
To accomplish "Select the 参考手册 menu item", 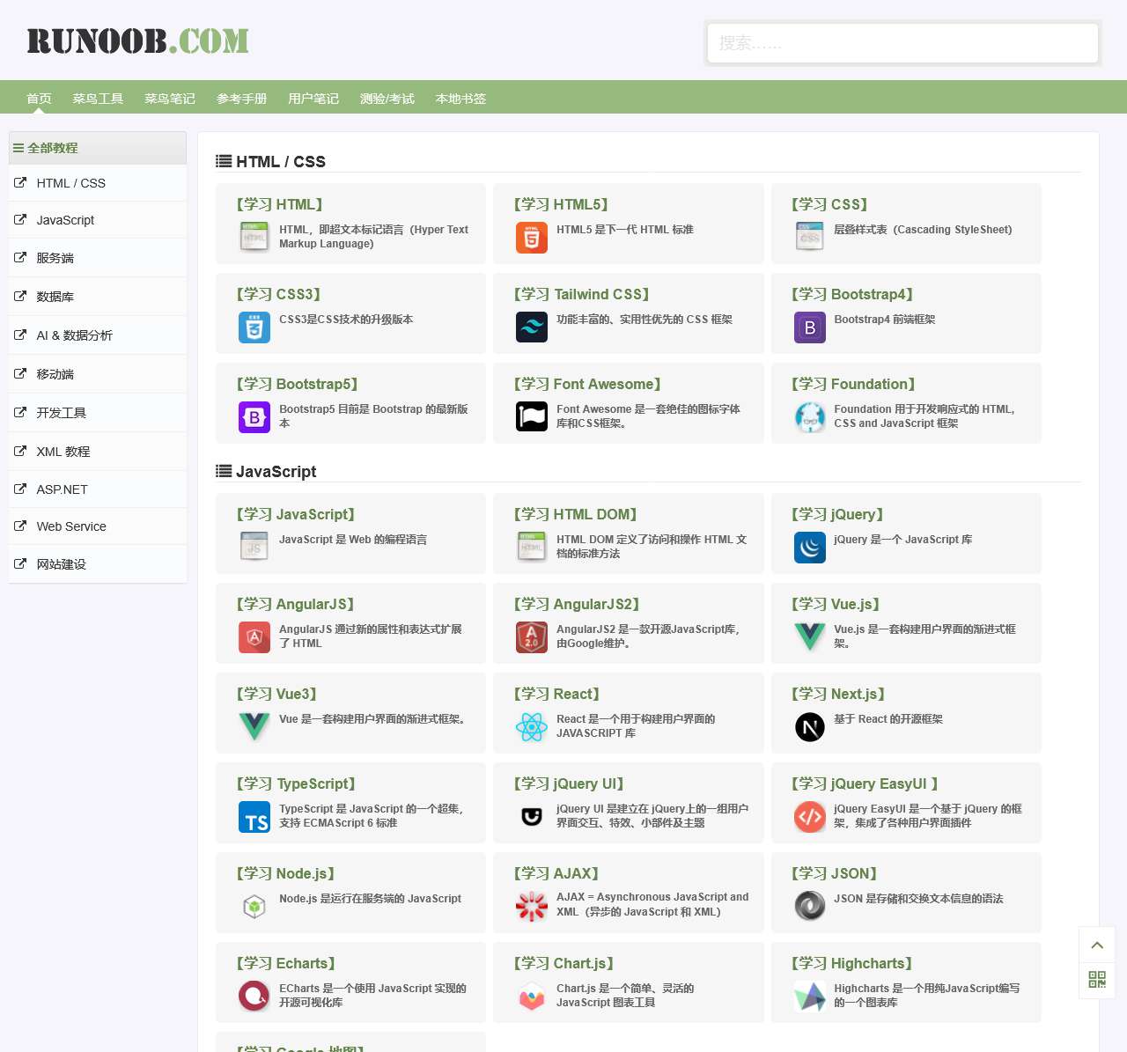I will (x=241, y=99).
